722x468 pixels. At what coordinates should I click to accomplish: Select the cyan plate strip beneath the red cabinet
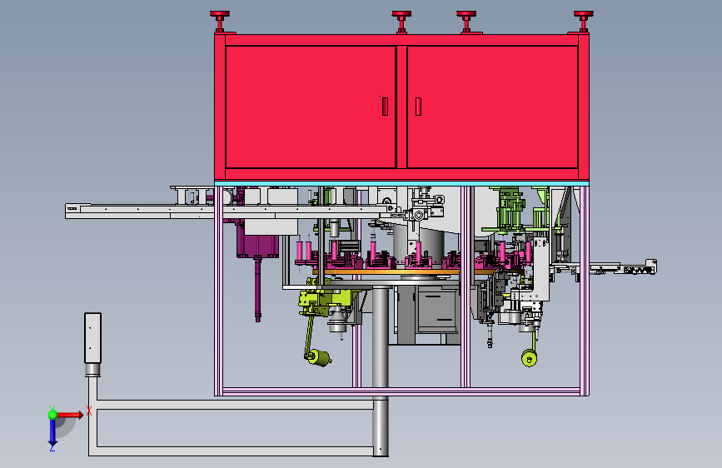pyautogui.click(x=401, y=183)
